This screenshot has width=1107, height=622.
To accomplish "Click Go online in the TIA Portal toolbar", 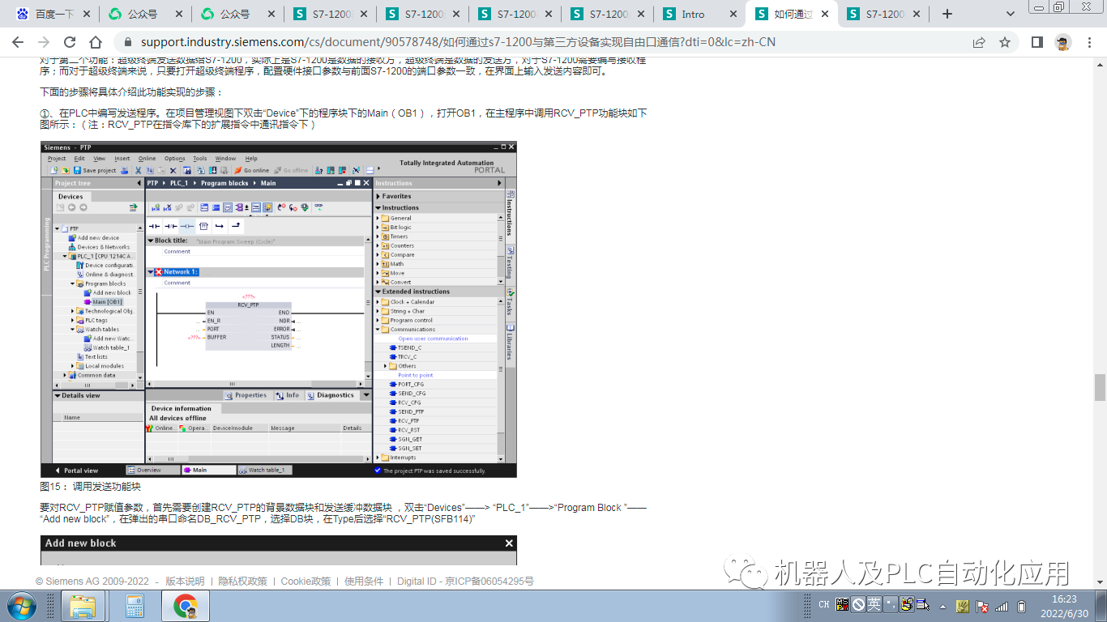I will (252, 171).
